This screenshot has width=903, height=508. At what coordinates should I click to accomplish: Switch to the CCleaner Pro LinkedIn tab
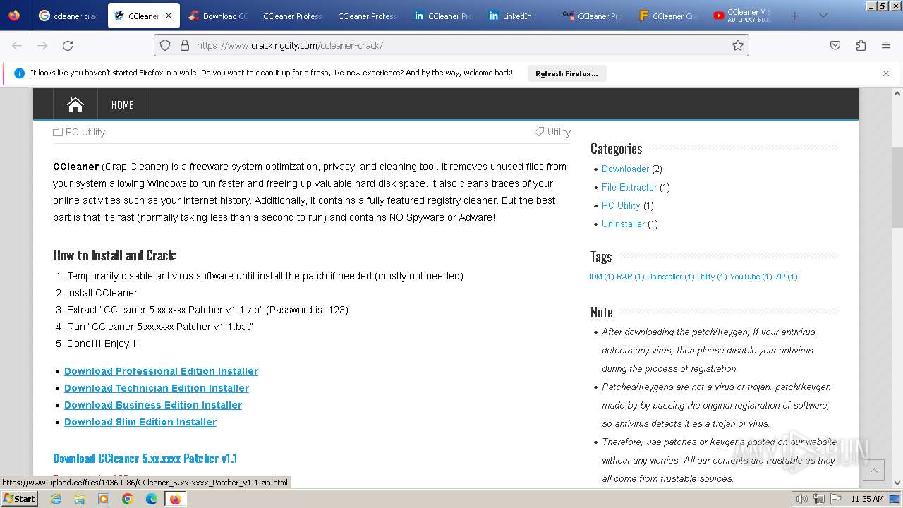tap(443, 16)
